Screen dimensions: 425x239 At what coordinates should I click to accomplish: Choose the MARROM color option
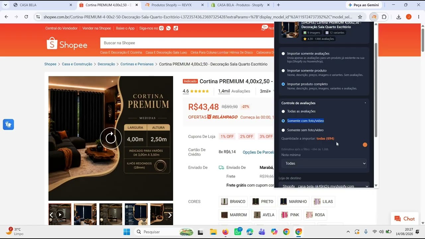click(234, 215)
